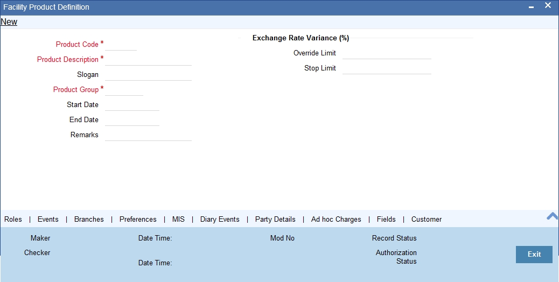Minimize the Facility Product Definition window
Image resolution: width=559 pixels, height=282 pixels.
click(x=532, y=7)
